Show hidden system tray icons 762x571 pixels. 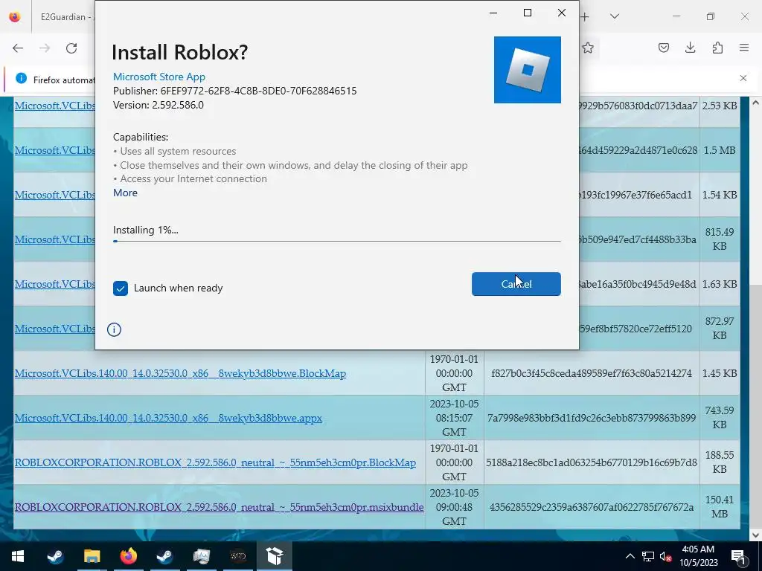[x=630, y=556]
